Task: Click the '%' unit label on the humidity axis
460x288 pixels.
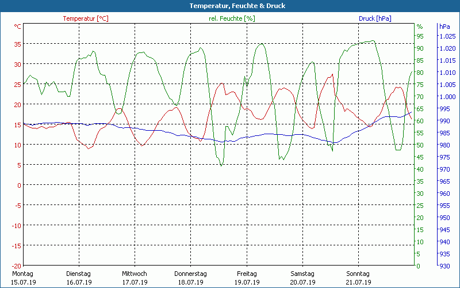Action: pos(420,26)
